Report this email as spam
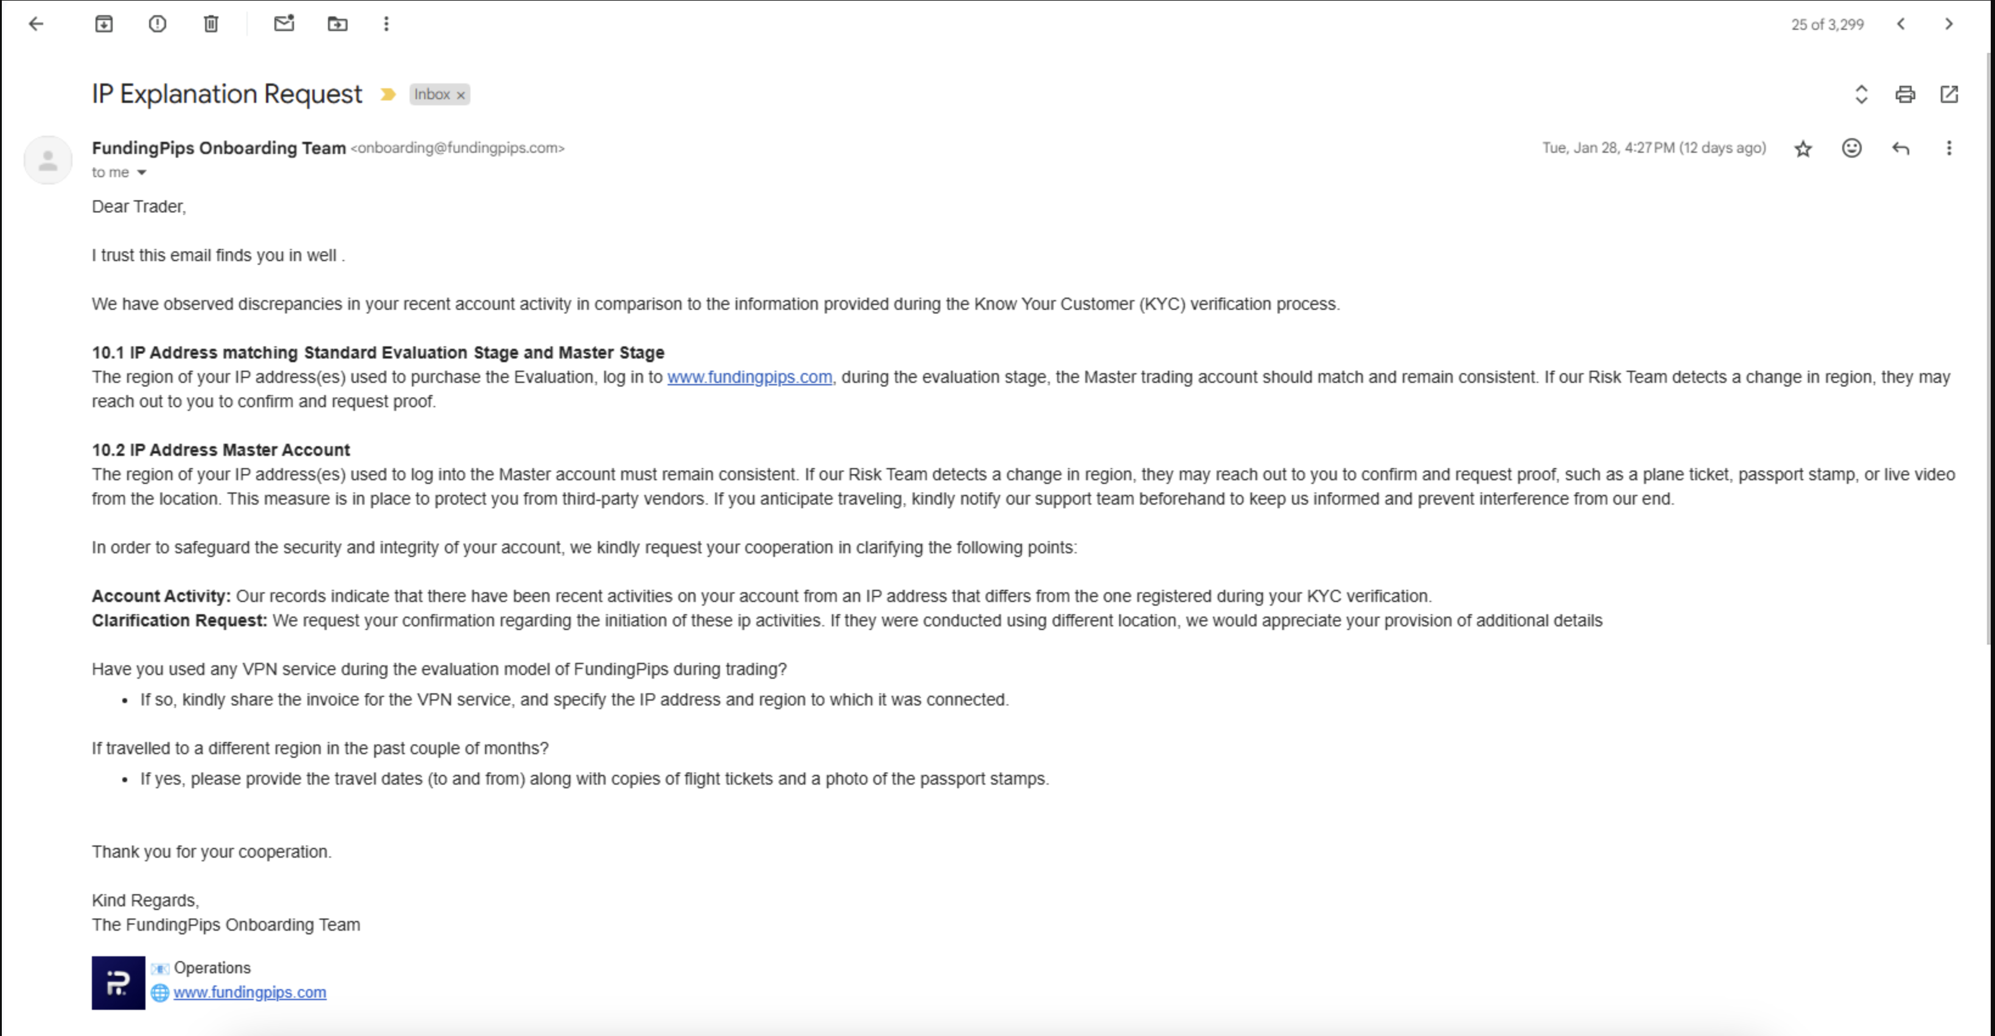 pyautogui.click(x=157, y=24)
